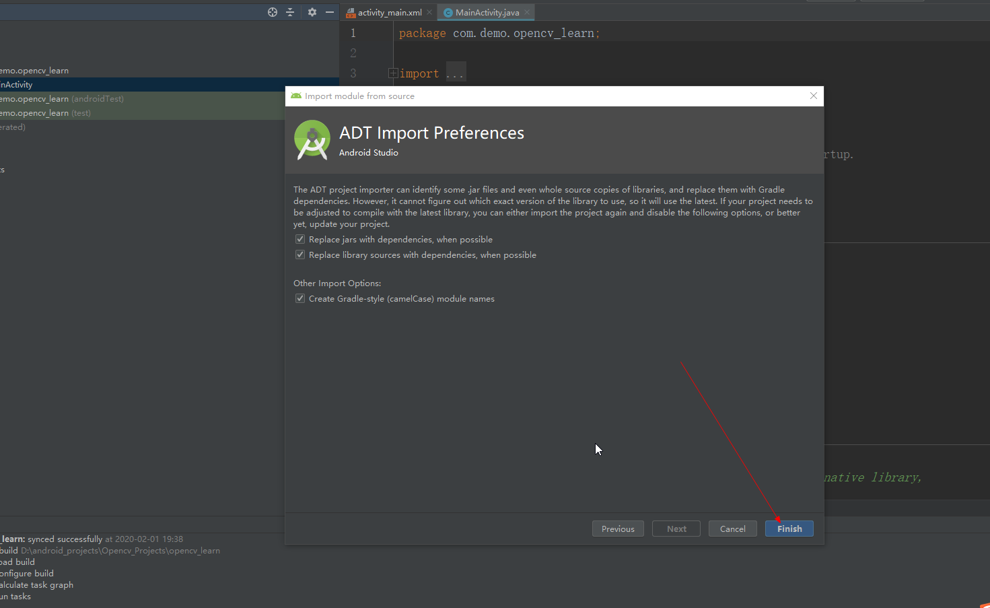The width and height of the screenshot is (990, 608).
Task: Cancel the import module dialog
Action: click(x=733, y=529)
